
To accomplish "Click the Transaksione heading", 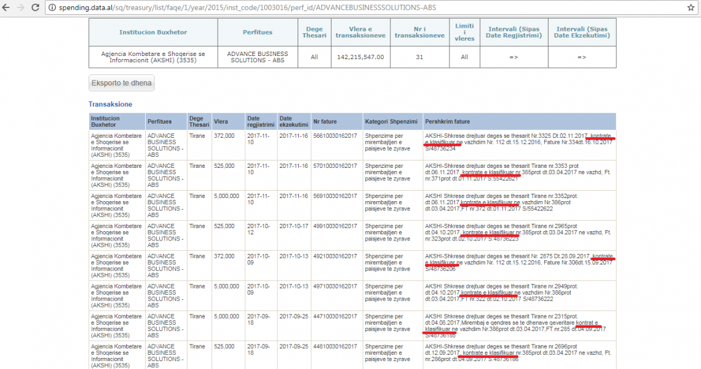I will (x=110, y=105).
